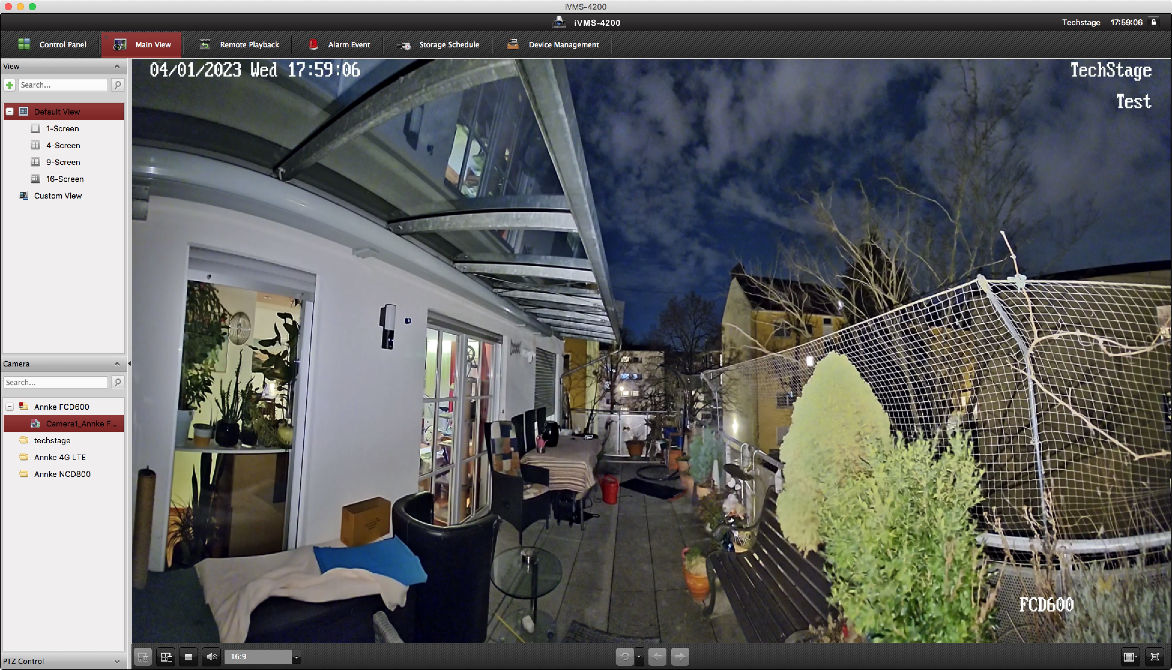The width and height of the screenshot is (1172, 670).
Task: Collapse the Default View tree node
Action: 9,111
